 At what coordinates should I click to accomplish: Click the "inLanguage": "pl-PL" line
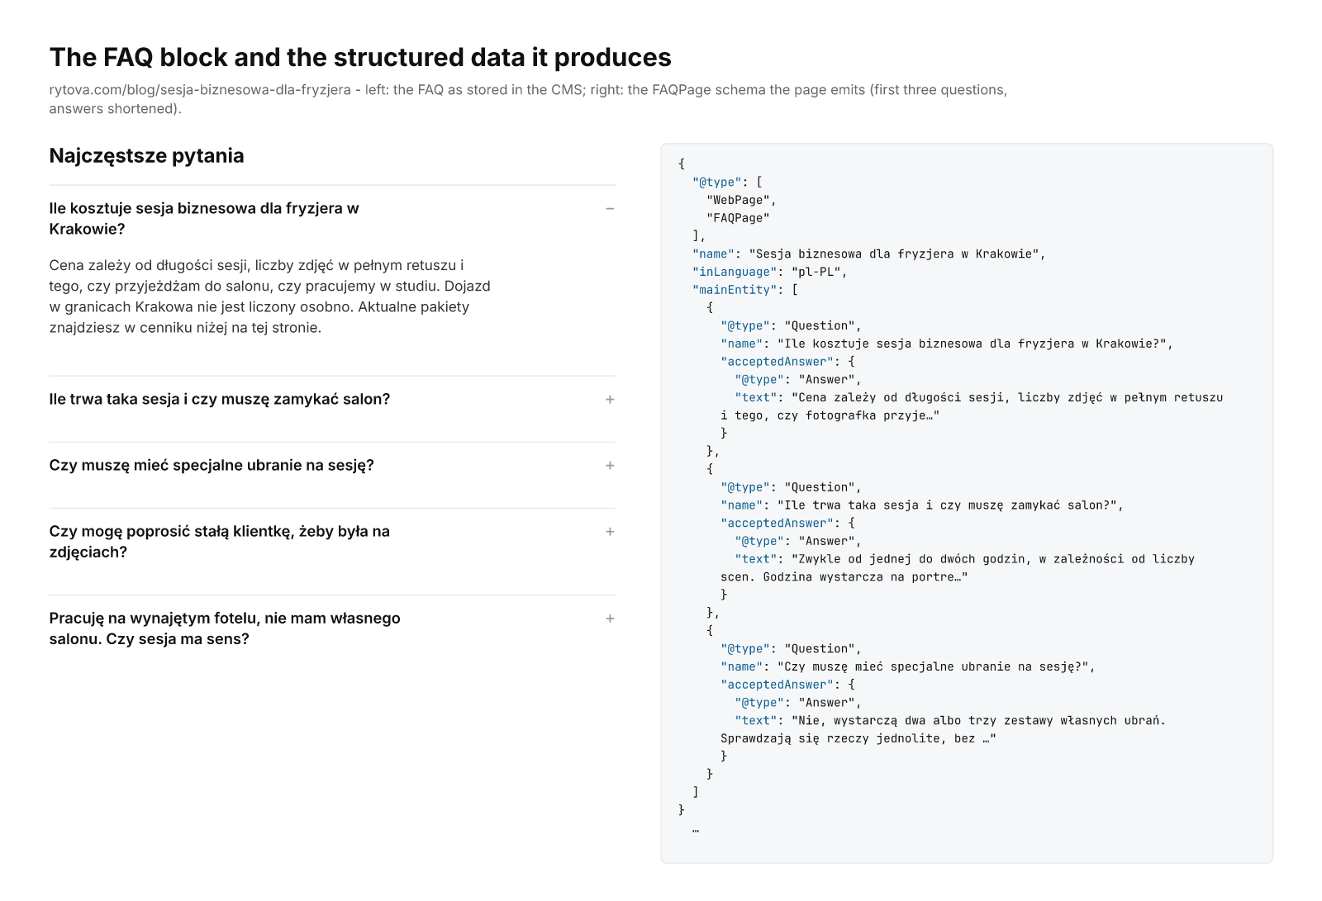pyautogui.click(x=770, y=272)
